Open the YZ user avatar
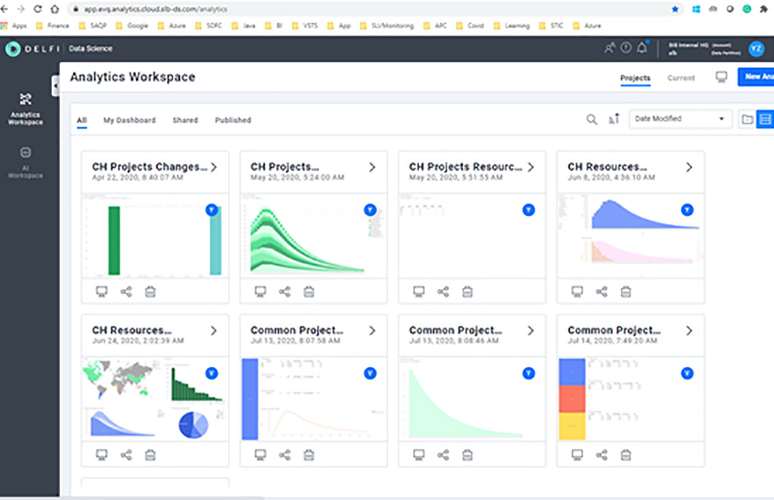 [x=756, y=48]
